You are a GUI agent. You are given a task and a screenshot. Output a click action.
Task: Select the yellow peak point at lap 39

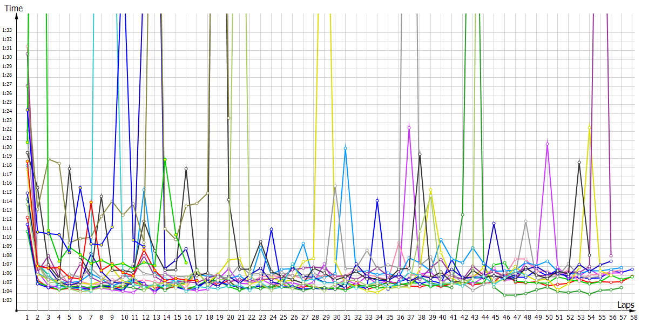click(430, 190)
